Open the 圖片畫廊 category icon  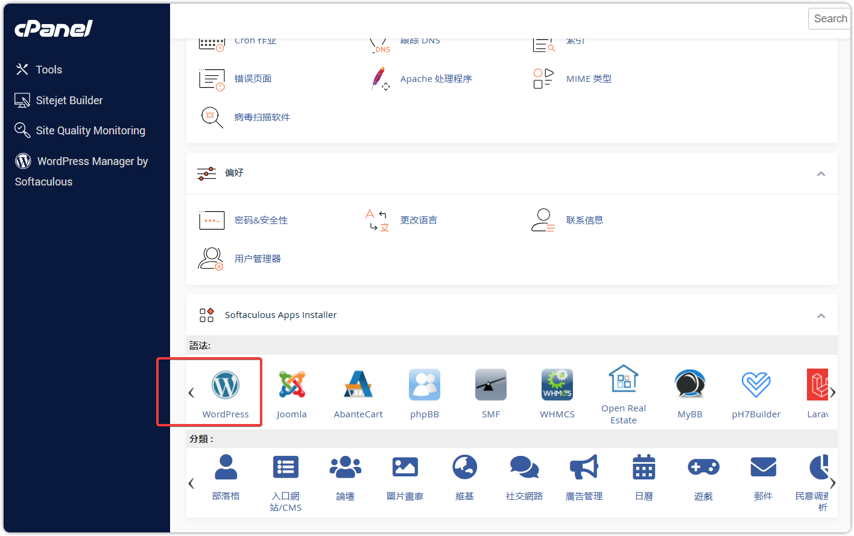coord(405,467)
